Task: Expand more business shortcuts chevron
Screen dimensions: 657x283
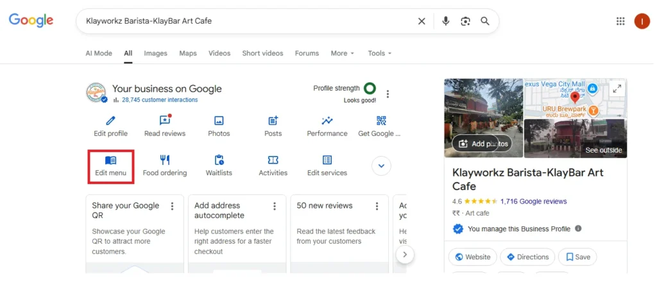Action: click(381, 166)
